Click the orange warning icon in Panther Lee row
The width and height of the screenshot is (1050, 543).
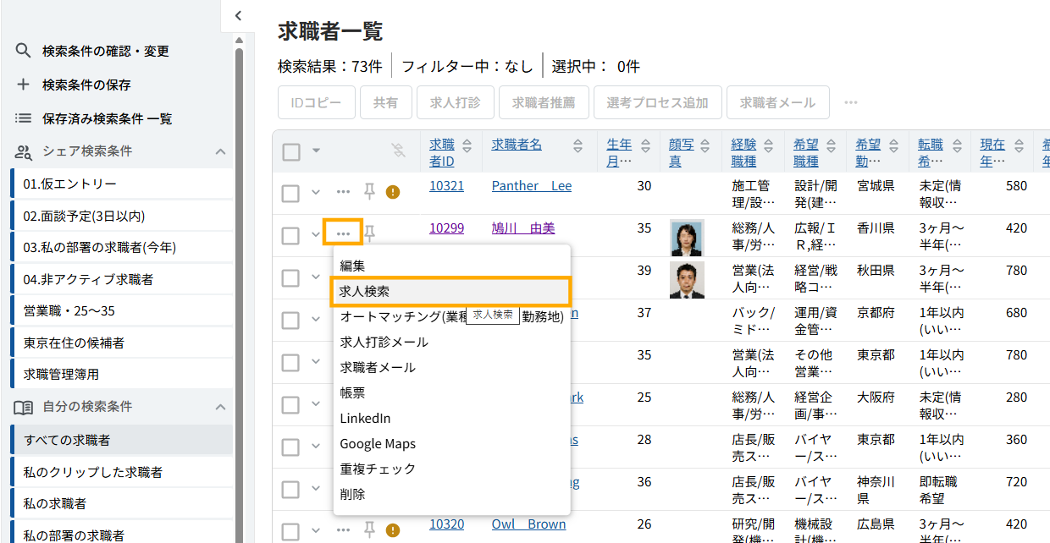tap(392, 192)
